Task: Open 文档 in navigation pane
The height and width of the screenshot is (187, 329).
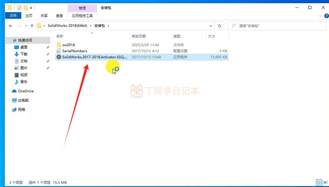Action: coord(24,61)
